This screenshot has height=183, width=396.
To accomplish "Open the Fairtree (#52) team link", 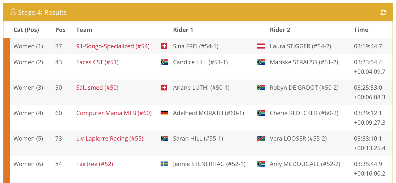I will tap(94, 164).
